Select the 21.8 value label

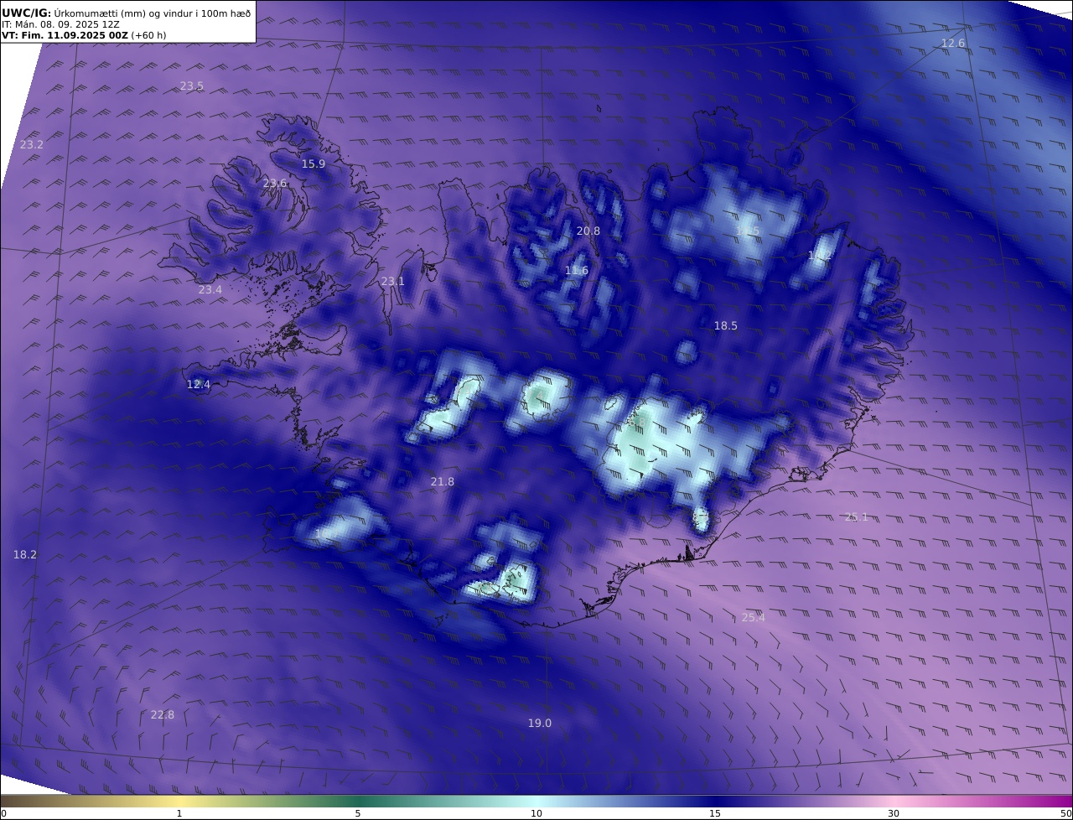click(443, 481)
